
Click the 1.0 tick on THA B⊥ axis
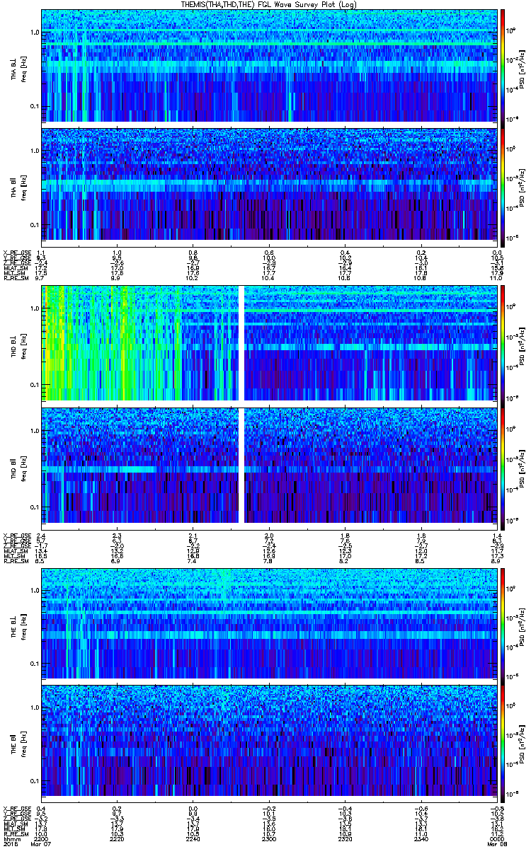[x=35, y=33]
